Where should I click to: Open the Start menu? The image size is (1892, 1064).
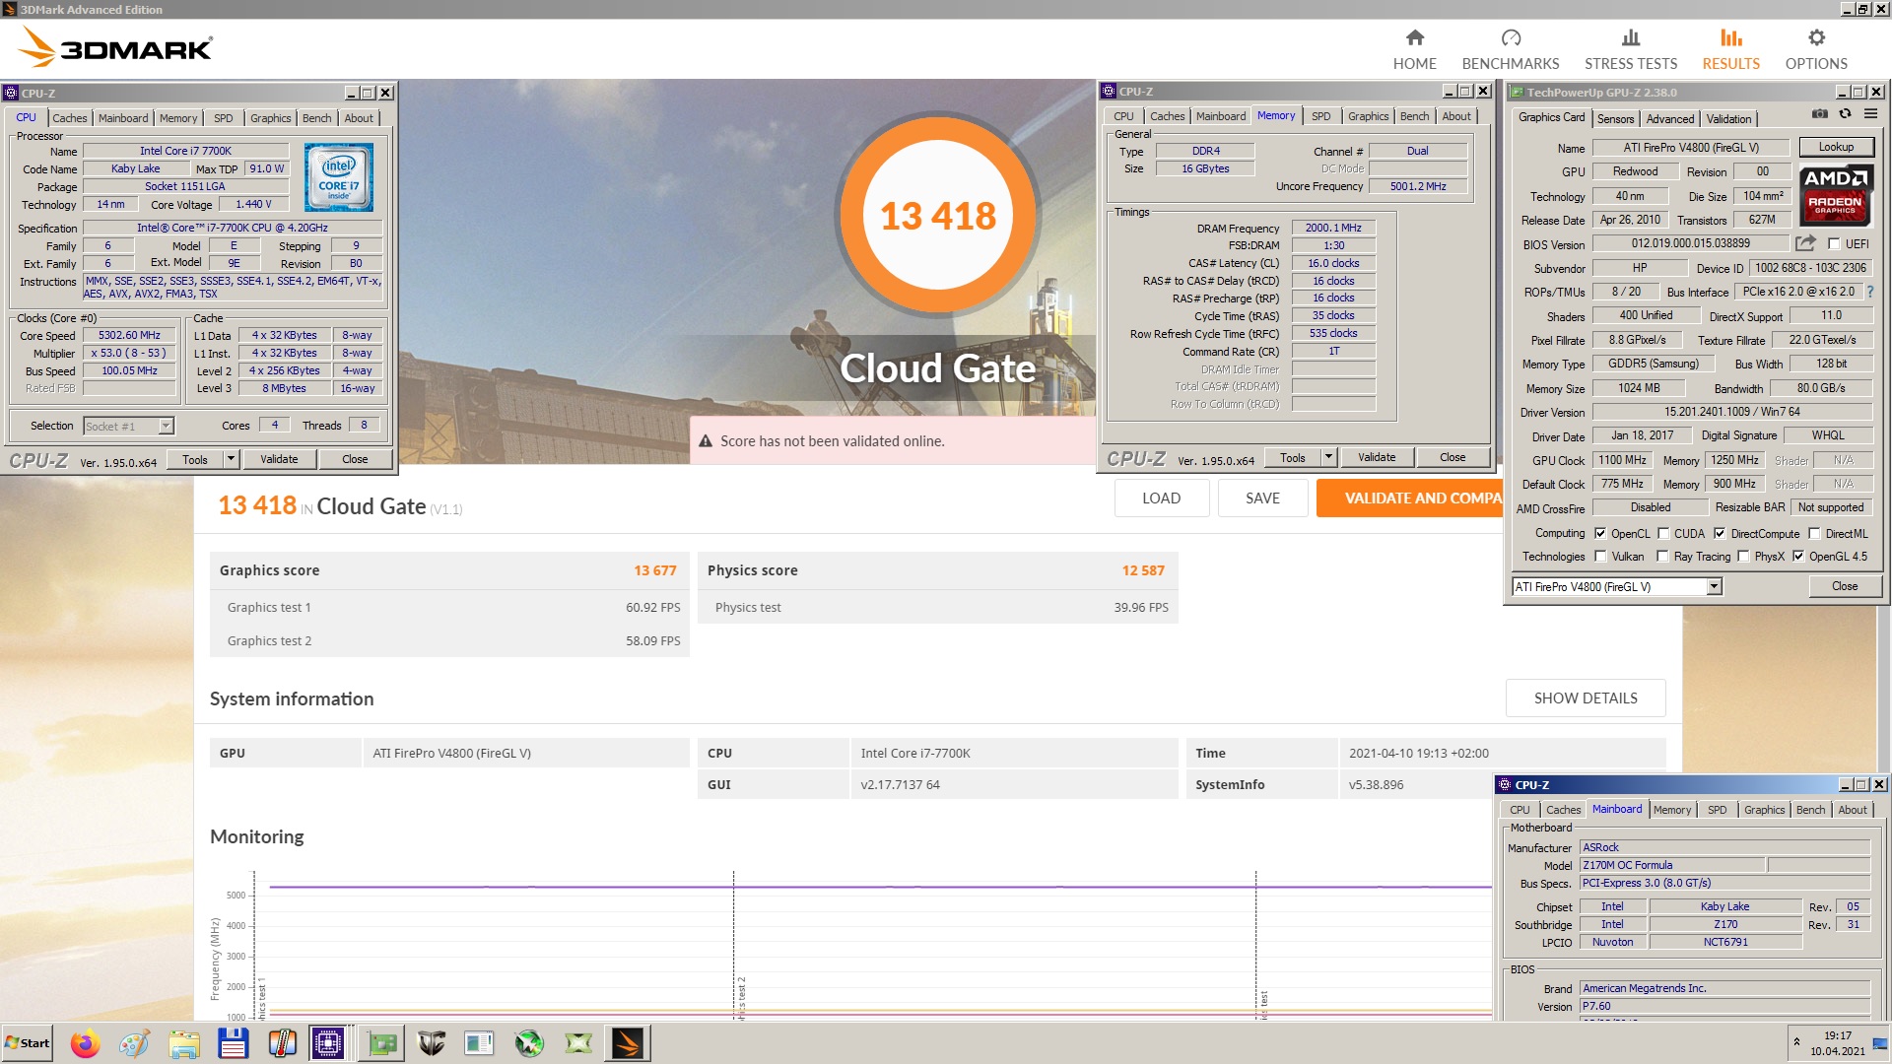pyautogui.click(x=28, y=1043)
